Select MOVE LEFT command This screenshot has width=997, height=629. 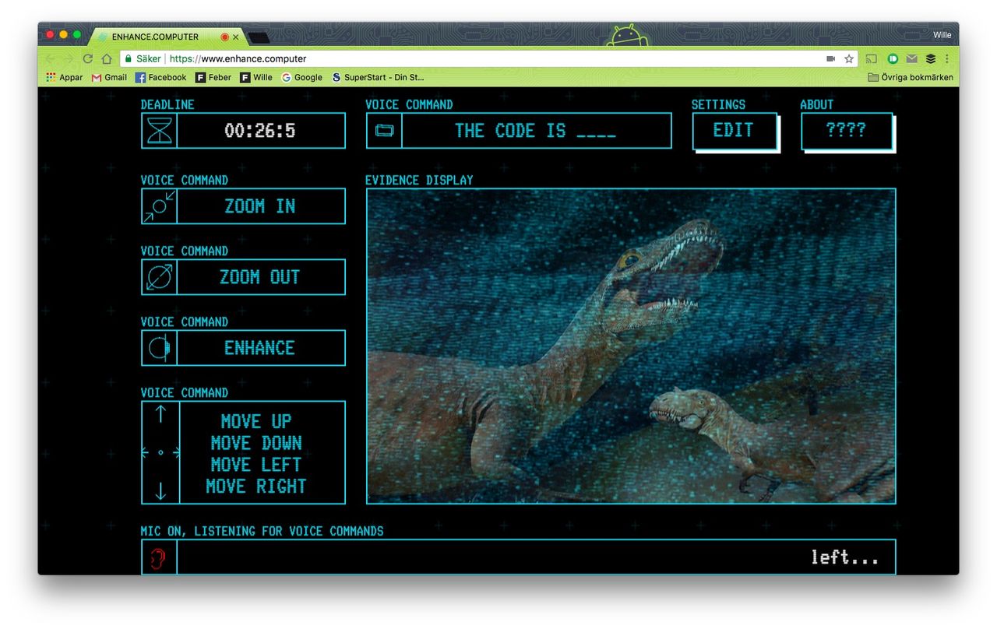(x=255, y=465)
